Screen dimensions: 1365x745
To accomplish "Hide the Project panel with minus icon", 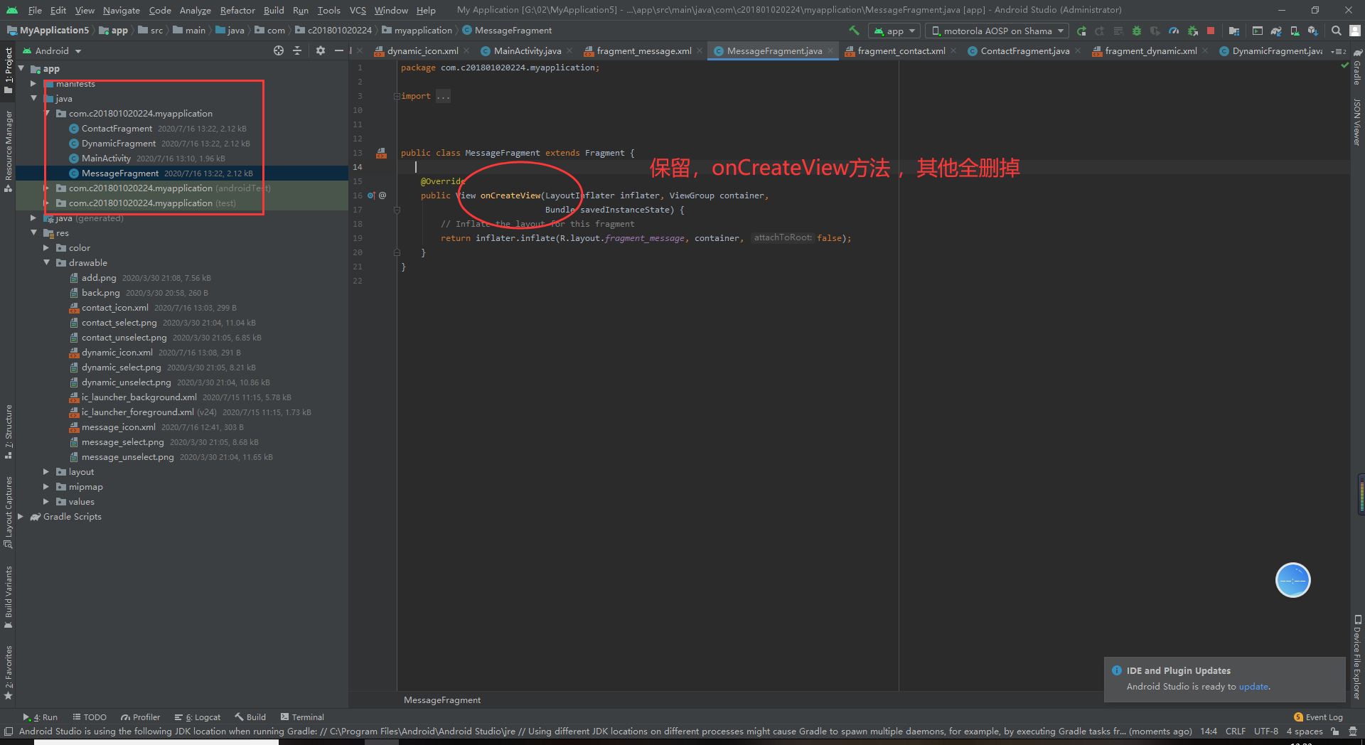I will click(339, 50).
